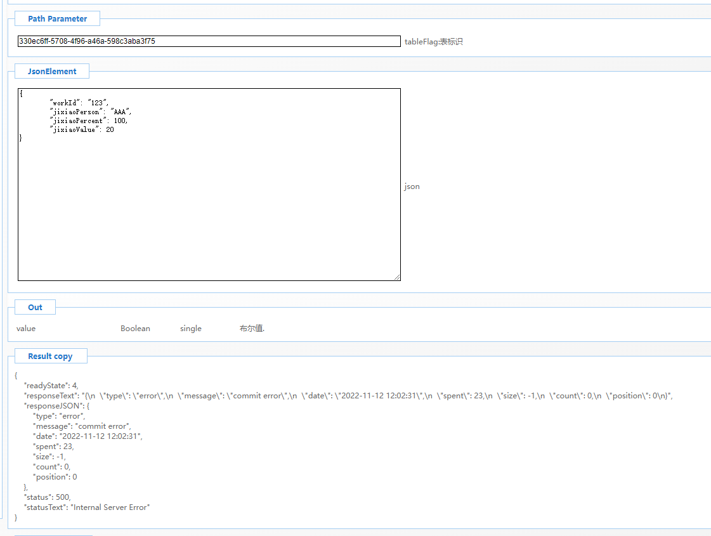Click inside the JSON body textarea
711x536 pixels.
209,203
